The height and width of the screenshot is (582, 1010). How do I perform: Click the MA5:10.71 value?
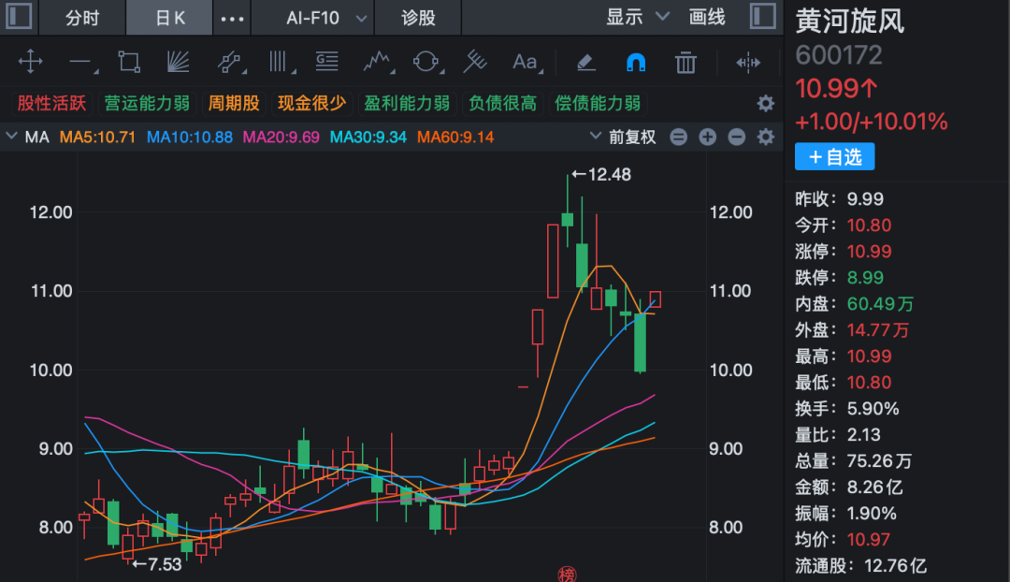click(x=97, y=137)
